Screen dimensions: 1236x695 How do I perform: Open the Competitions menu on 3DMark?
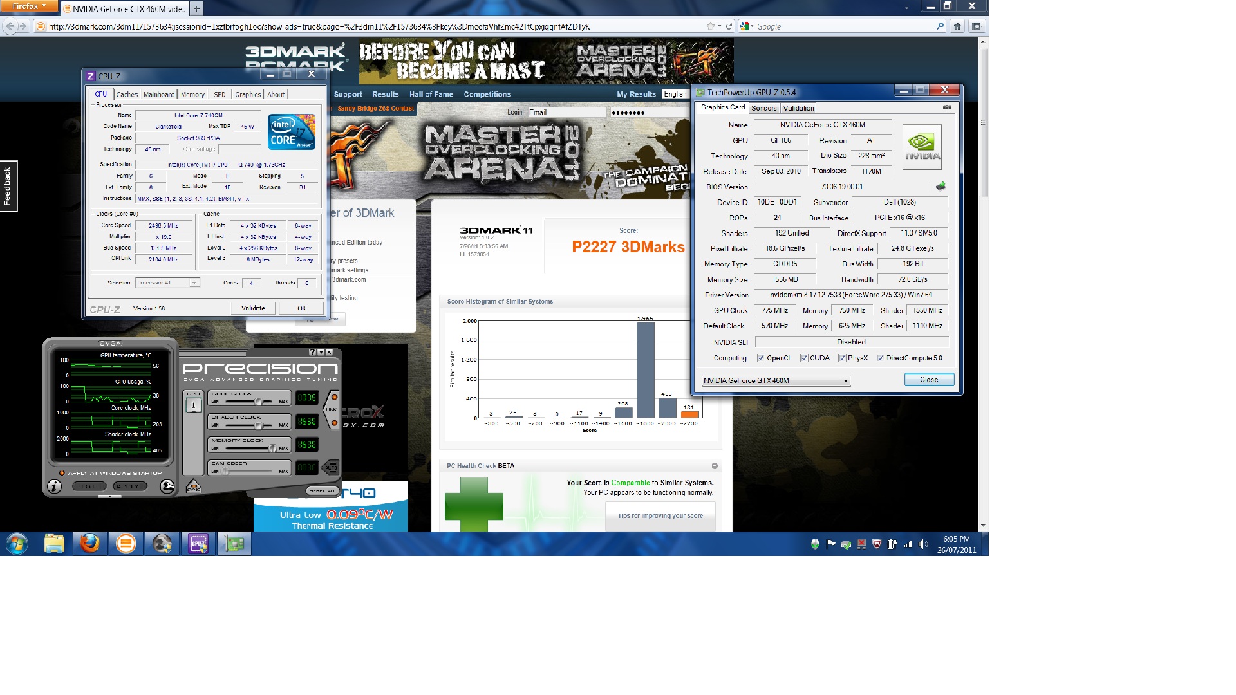(x=487, y=94)
